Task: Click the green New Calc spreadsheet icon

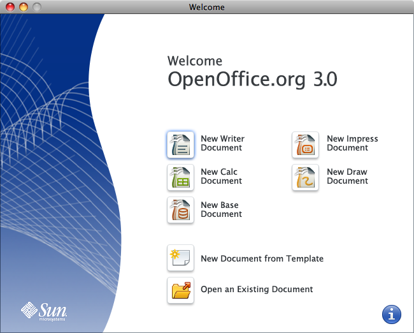Action: (x=180, y=177)
